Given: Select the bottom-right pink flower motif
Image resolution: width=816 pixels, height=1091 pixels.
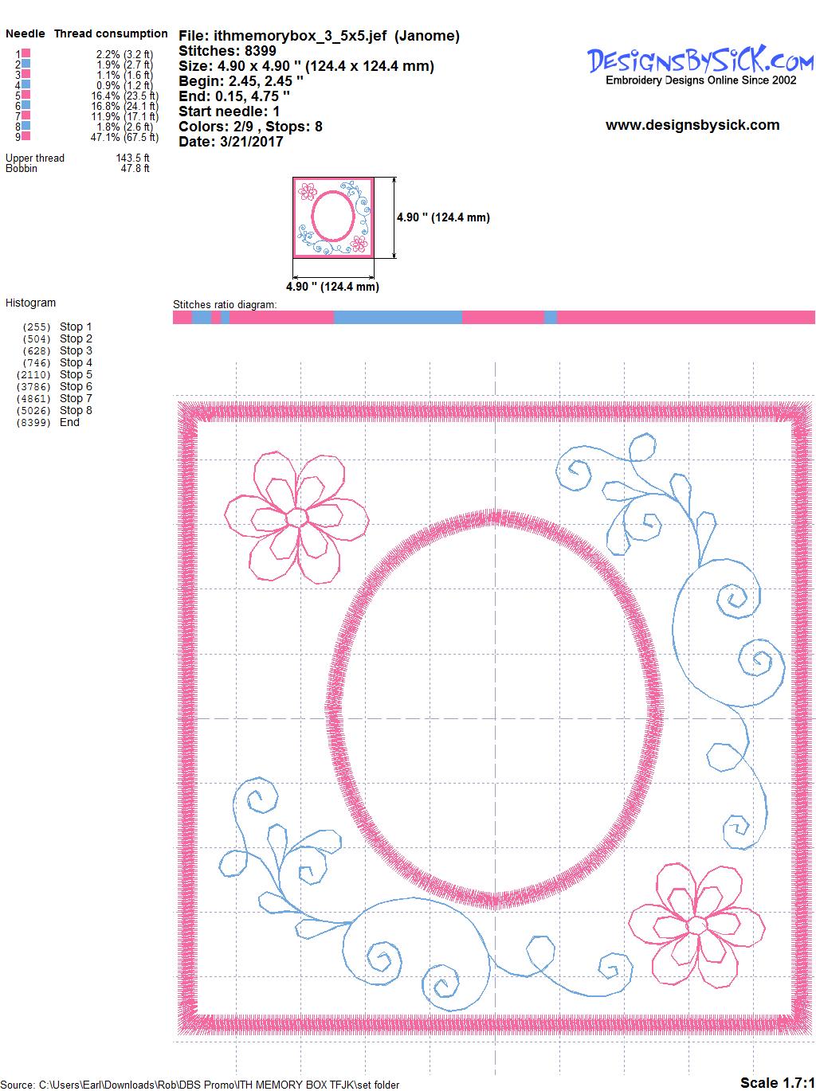Looking at the screenshot, I should click(696, 925).
